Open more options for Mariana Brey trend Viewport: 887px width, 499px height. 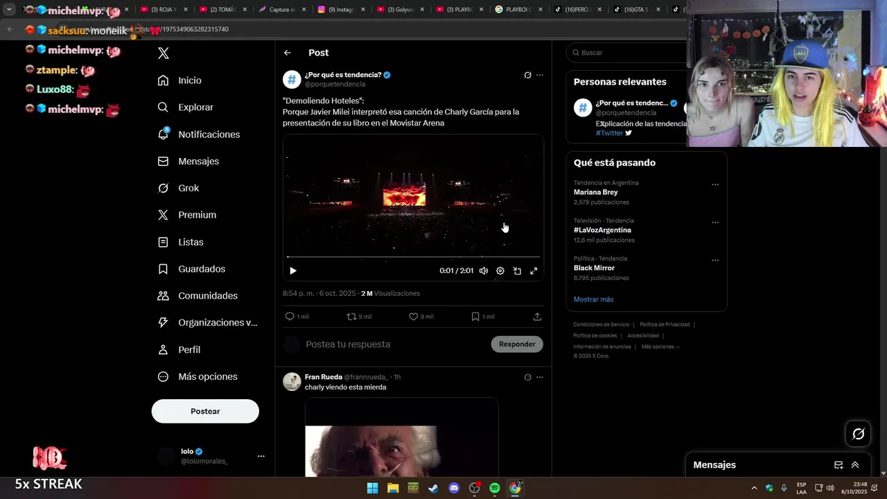coord(715,185)
